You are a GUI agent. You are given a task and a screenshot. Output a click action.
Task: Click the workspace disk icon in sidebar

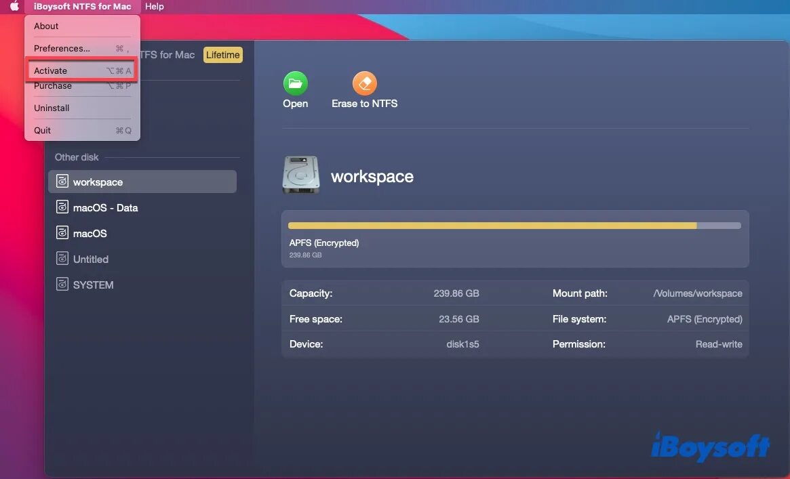pyautogui.click(x=62, y=181)
